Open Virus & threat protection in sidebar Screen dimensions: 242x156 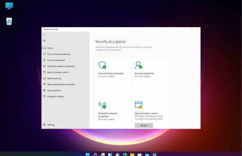click(x=66, y=54)
